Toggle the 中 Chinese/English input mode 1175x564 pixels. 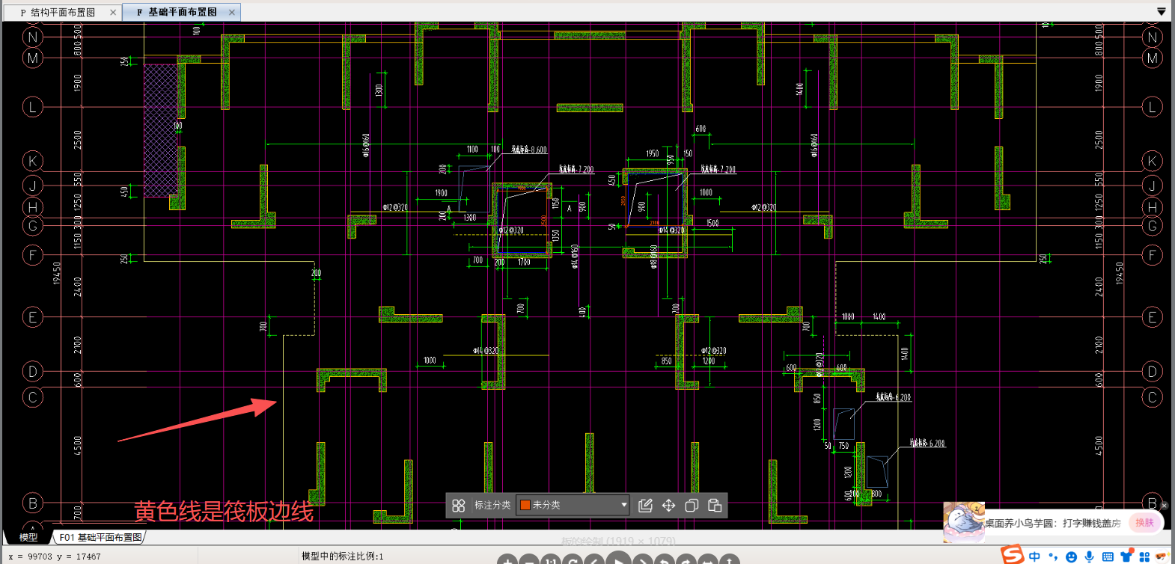(x=1034, y=557)
